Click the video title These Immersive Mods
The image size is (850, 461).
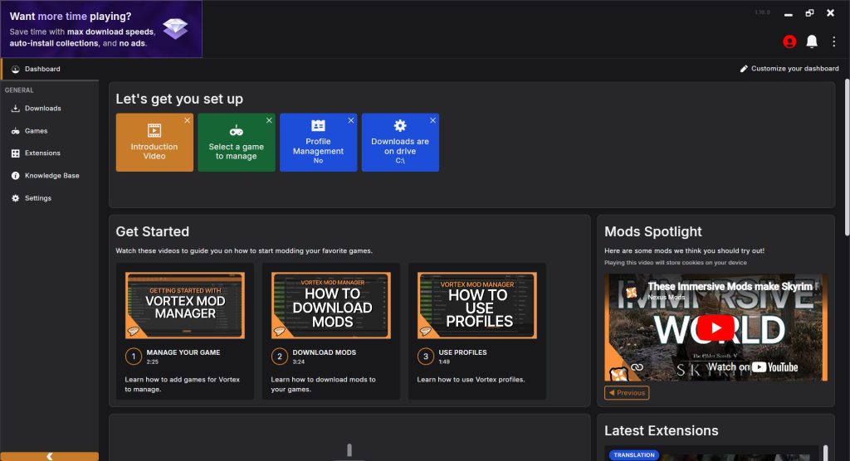coord(730,286)
